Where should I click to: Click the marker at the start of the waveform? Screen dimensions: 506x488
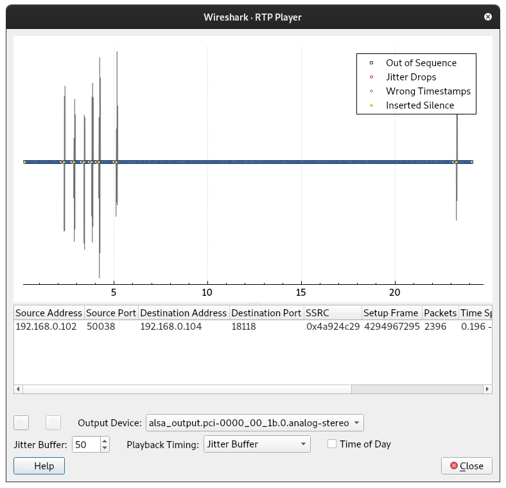pyautogui.click(x=24, y=161)
